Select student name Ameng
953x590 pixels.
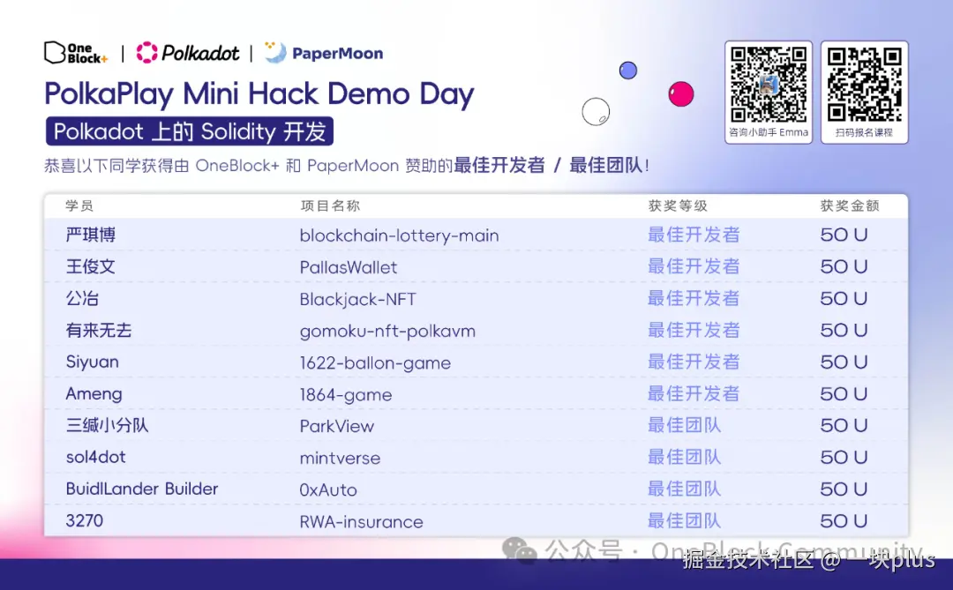pos(94,394)
